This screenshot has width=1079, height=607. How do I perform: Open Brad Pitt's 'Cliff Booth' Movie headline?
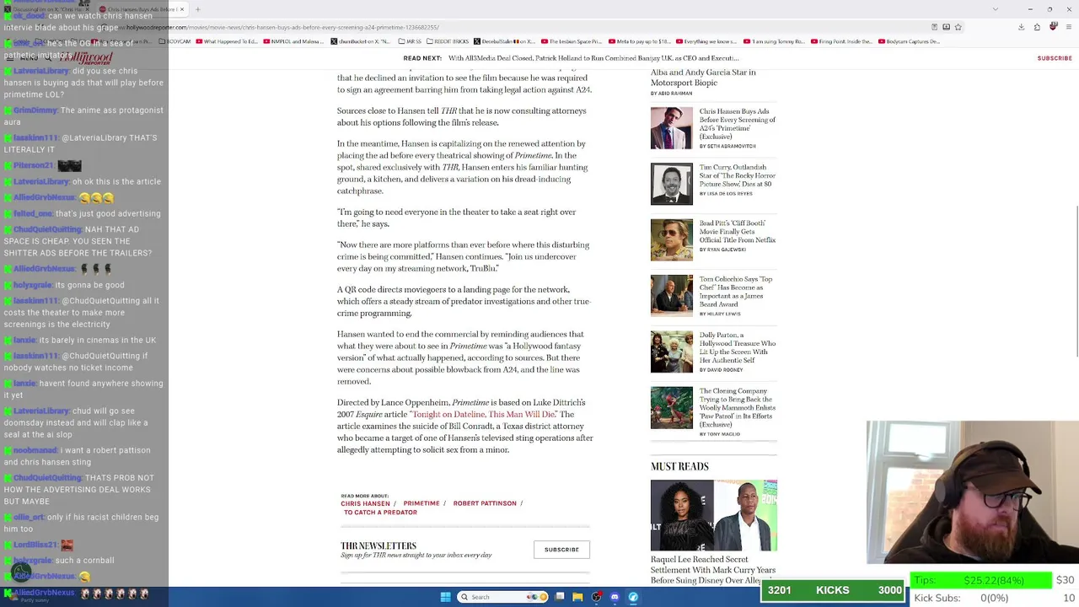(x=737, y=231)
